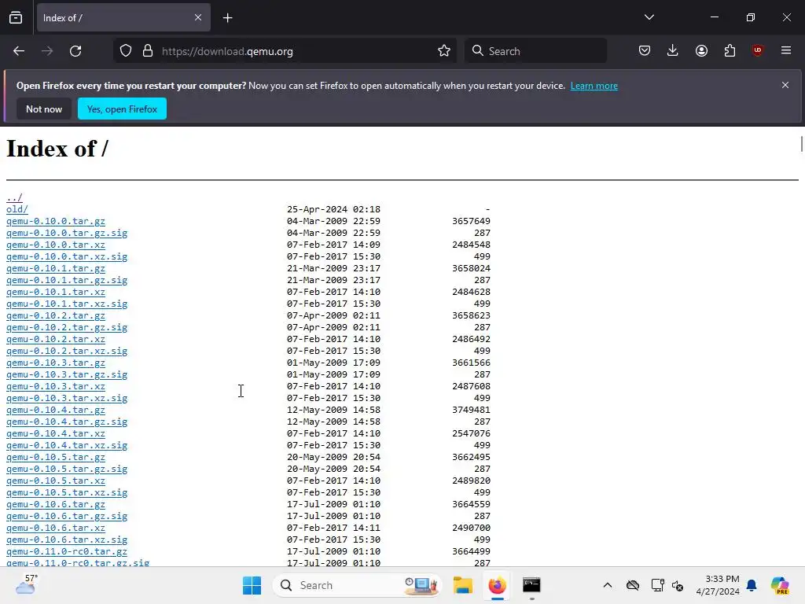The width and height of the screenshot is (805, 604).
Task: Open the parent directory '../' link
Action: pos(14,197)
